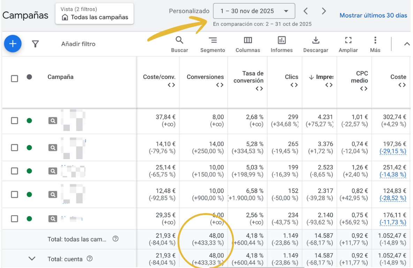Image resolution: width=413 pixels, height=268 pixels.
Task: Open the filter funnel icon
Action: pyautogui.click(x=35, y=44)
